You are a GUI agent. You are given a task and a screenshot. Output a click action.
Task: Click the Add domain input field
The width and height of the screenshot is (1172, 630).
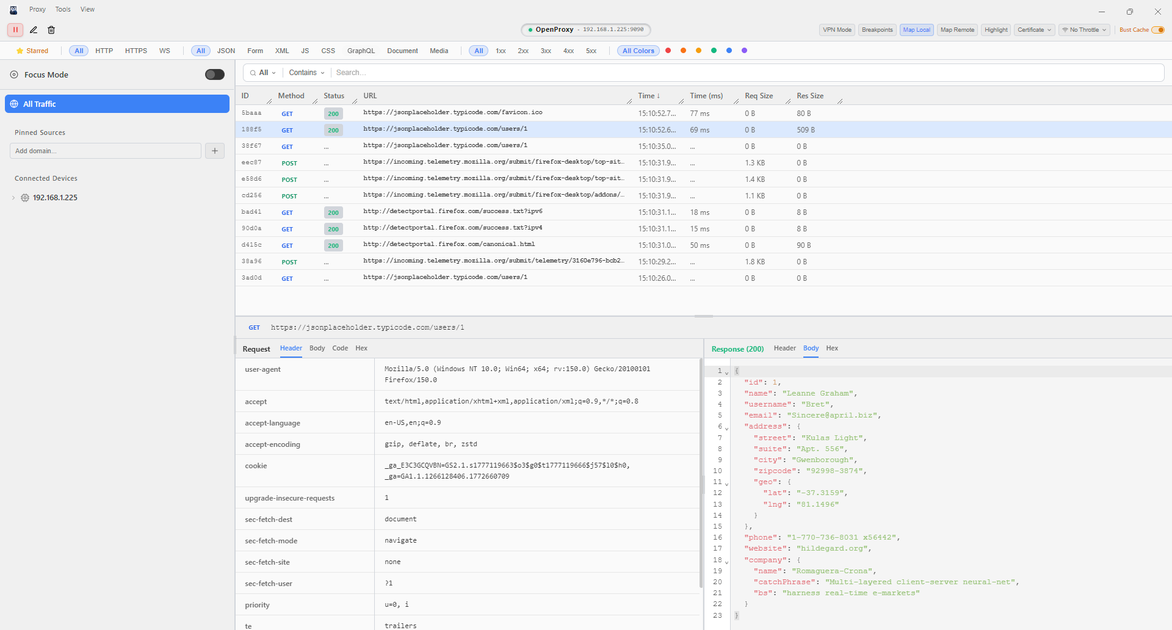click(x=106, y=151)
